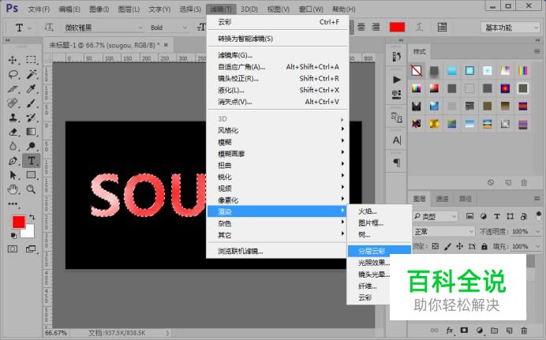546x340 pixels.
Task: Choose 液化(L)... menu item
Action: (x=278, y=90)
